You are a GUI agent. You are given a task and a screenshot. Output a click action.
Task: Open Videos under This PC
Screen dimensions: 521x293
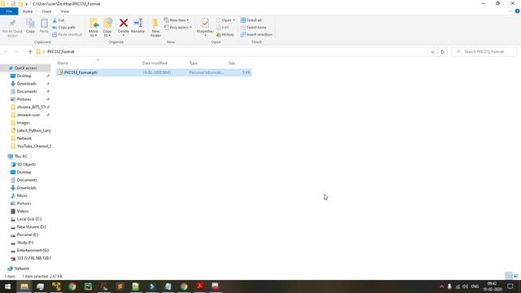point(23,212)
